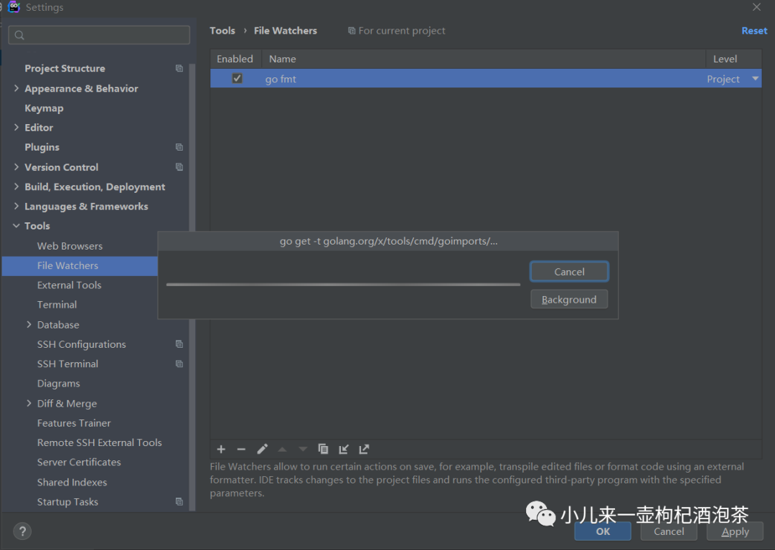
Task: Click the project-level icon beside Plugins
Action: coord(179,147)
